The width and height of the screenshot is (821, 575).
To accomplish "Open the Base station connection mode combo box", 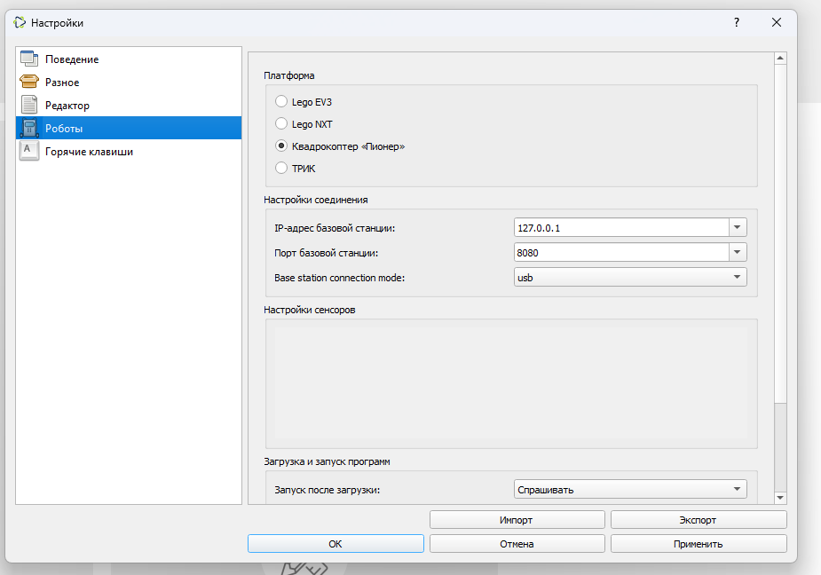I will 630,277.
